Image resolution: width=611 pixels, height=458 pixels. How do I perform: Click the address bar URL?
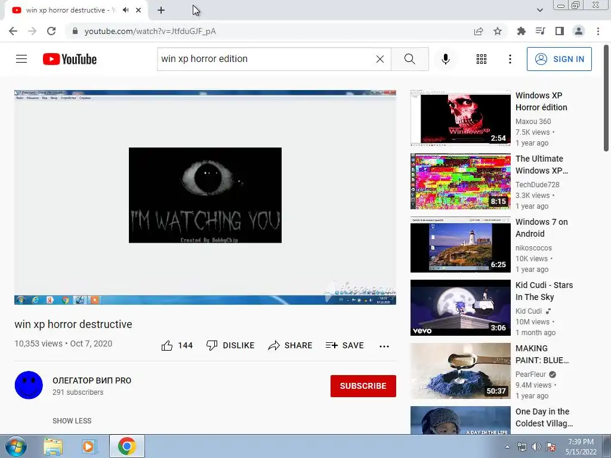coord(150,31)
